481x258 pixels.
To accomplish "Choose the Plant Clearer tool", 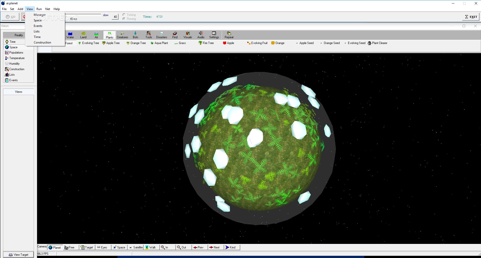I will point(377,43).
